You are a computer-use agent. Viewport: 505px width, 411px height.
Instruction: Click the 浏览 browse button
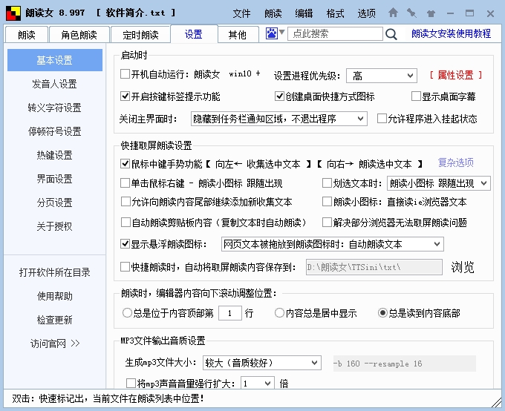pos(463,267)
